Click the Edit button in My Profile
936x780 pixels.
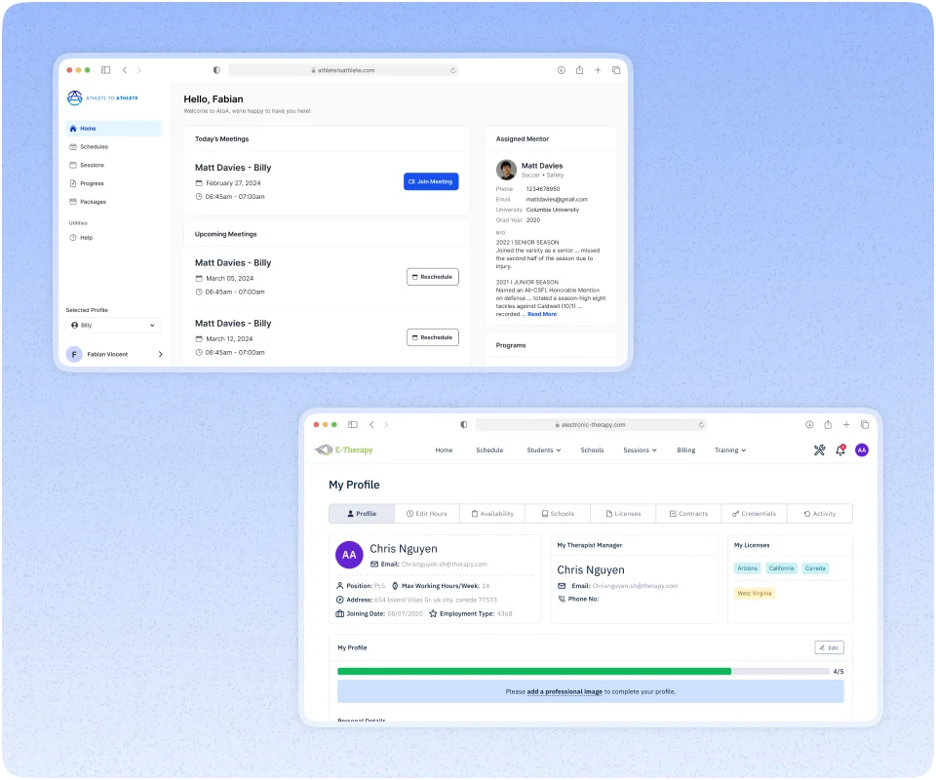(829, 648)
